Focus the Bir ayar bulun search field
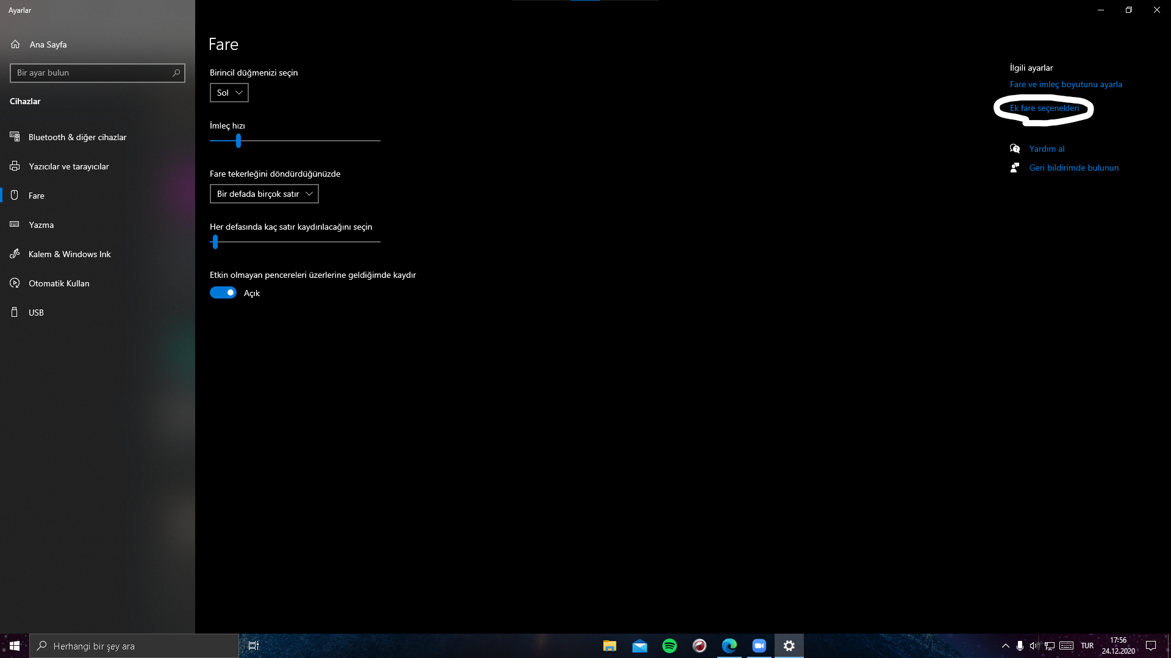The height and width of the screenshot is (658, 1171). 91,73
